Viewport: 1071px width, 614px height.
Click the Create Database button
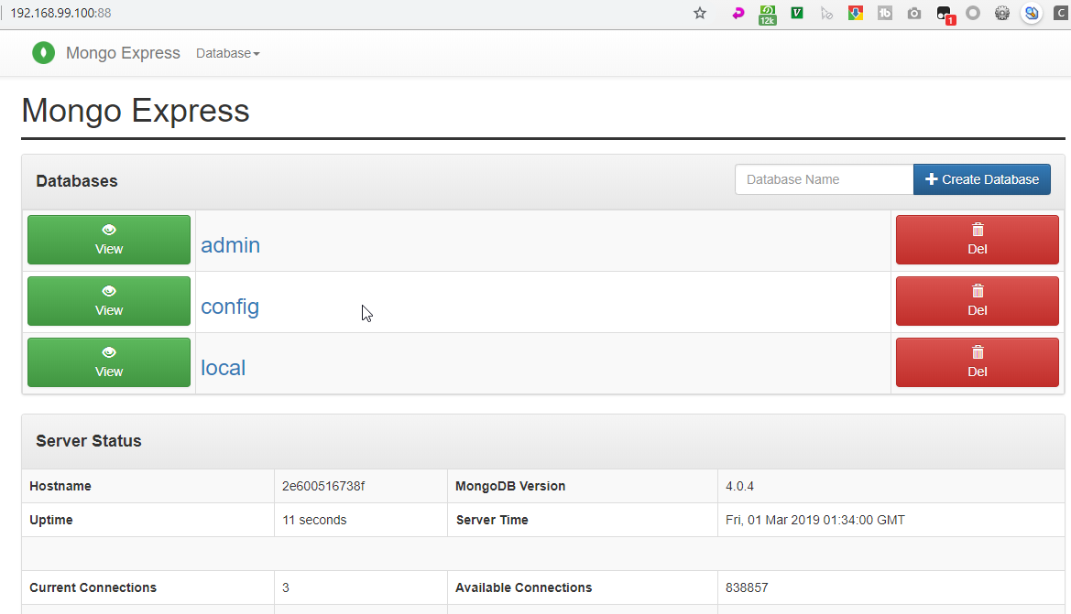[981, 179]
